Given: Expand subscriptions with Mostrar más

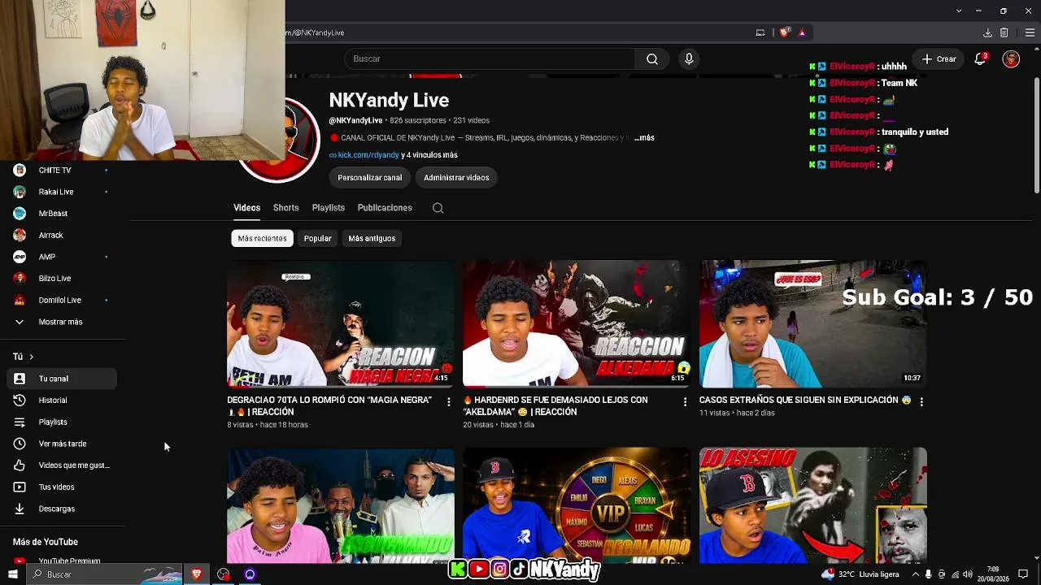Looking at the screenshot, I should (60, 322).
